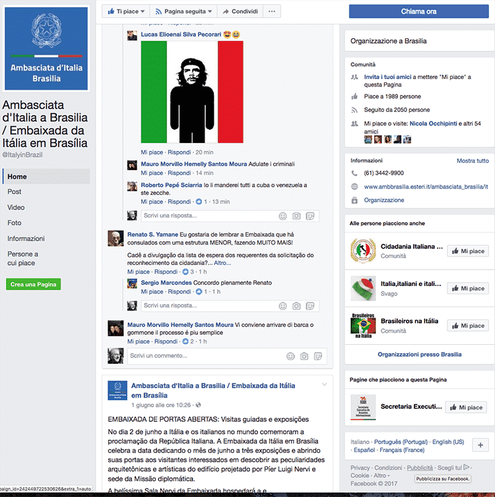The image size is (495, 497).
Task: Open emoji picker in second reply box
Action: [282, 307]
